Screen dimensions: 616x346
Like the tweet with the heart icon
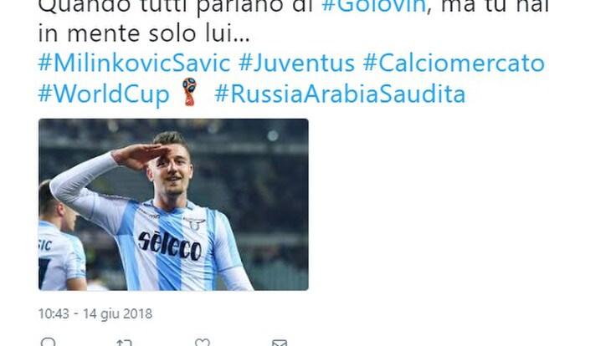(203, 343)
